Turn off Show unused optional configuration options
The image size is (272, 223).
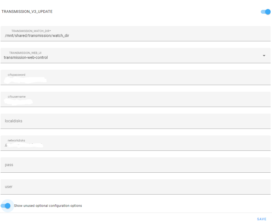click(7, 205)
